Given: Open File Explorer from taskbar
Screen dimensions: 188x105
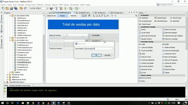Looking at the screenshot, I should click(28, 103).
